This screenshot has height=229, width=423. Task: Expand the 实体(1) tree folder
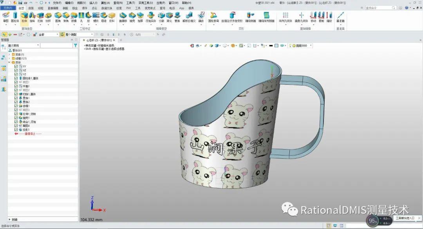(x=9, y=54)
